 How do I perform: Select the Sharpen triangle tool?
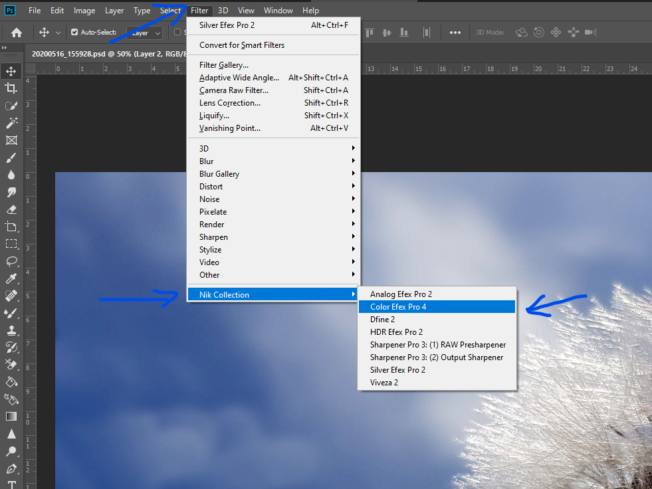click(11, 434)
